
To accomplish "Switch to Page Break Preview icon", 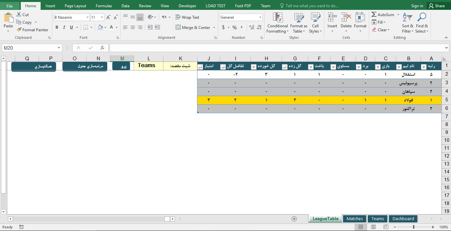I will coord(386,227).
